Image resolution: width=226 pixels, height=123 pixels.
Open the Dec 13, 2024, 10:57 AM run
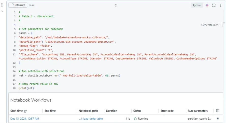click(25, 119)
